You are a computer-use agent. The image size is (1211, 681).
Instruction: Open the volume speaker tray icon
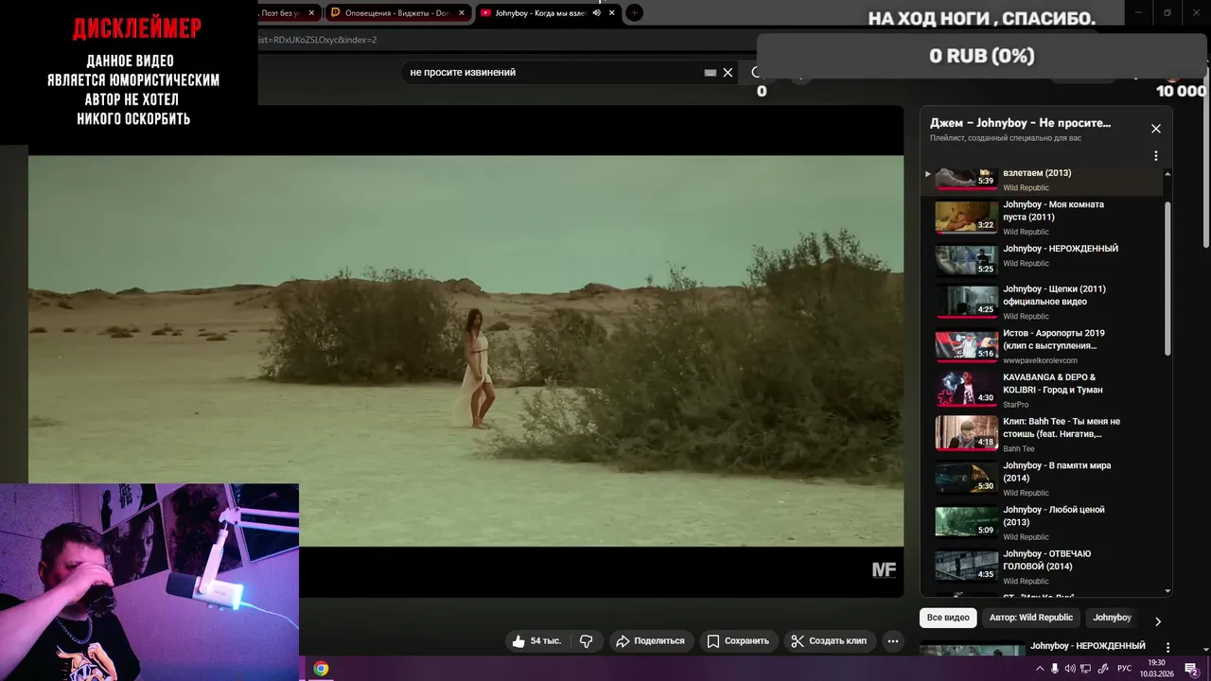click(x=1070, y=669)
